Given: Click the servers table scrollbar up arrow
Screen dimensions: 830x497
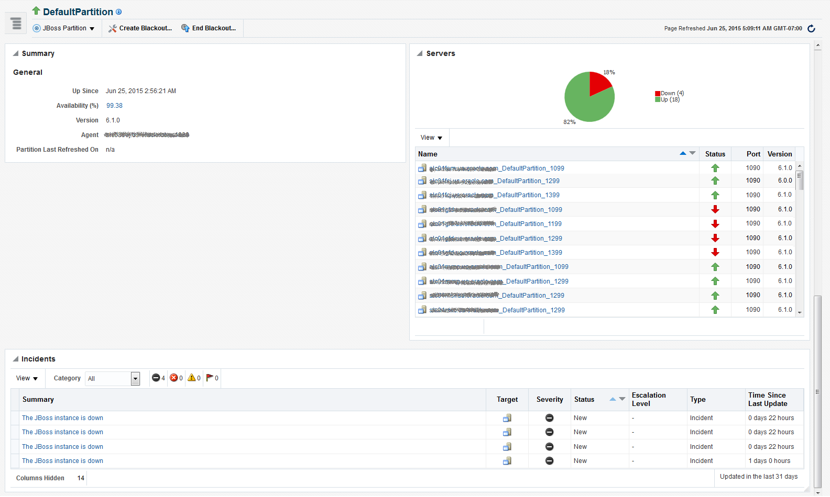Looking at the screenshot, I should coord(799,165).
